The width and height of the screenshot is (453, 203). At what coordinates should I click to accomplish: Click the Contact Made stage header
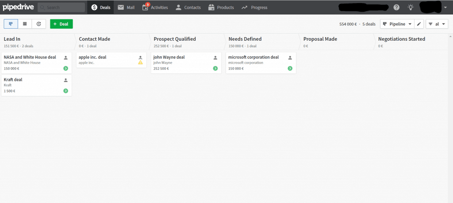pyautogui.click(x=112, y=42)
